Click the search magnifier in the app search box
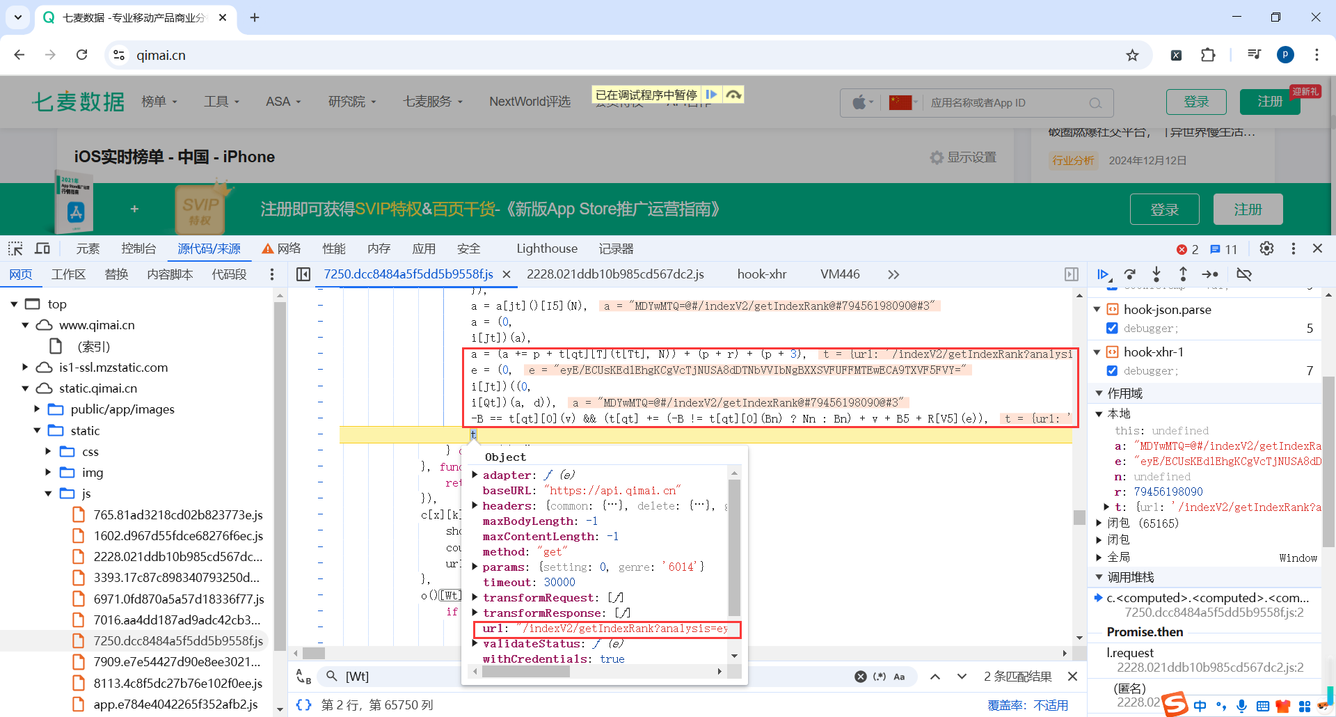 1095,103
